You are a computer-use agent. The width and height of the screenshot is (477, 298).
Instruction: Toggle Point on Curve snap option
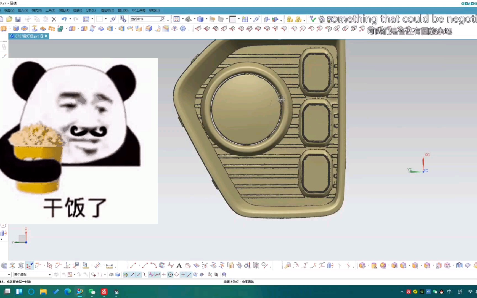(x=189, y=275)
